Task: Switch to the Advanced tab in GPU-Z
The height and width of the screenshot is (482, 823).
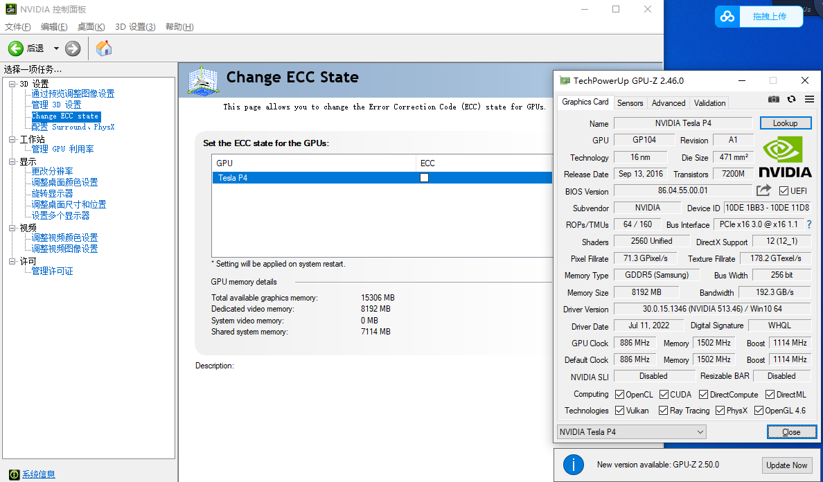Action: (x=668, y=103)
